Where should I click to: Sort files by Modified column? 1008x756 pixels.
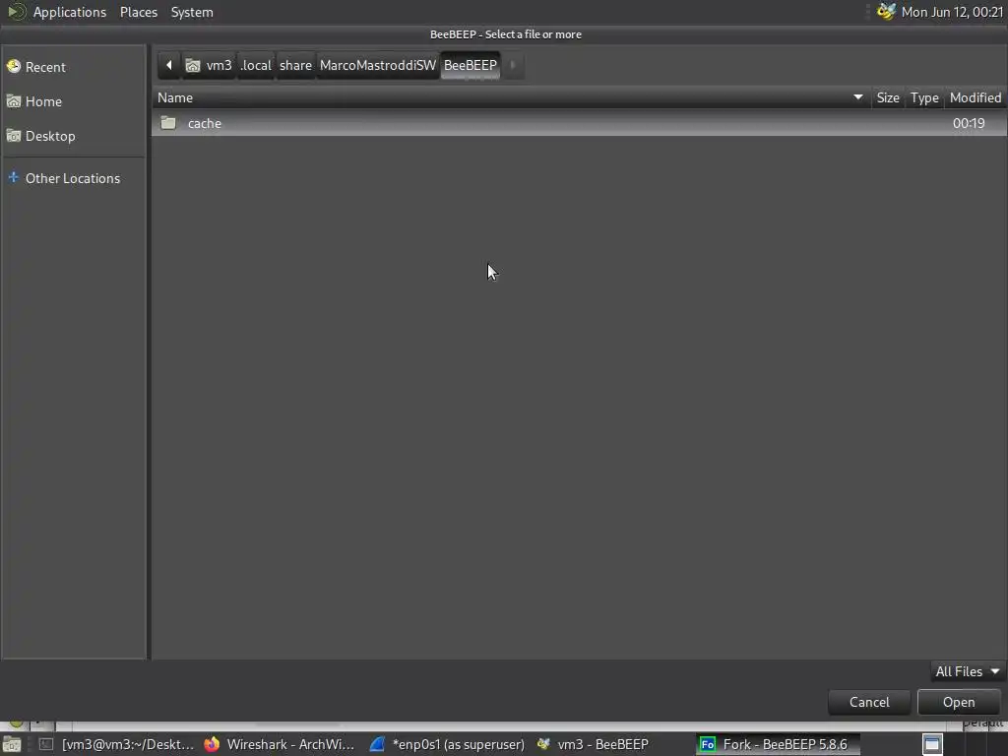coord(976,97)
